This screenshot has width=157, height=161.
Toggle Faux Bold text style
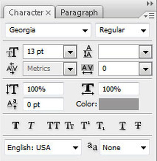[16, 125]
